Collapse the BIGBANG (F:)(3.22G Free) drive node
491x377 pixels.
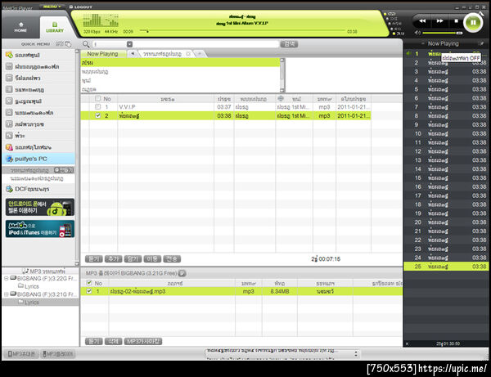6,278
